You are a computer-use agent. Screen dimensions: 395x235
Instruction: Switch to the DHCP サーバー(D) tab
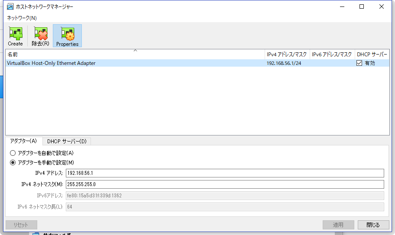(x=67, y=142)
